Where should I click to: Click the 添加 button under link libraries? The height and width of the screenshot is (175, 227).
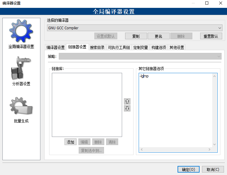pyautogui.click(x=70, y=142)
